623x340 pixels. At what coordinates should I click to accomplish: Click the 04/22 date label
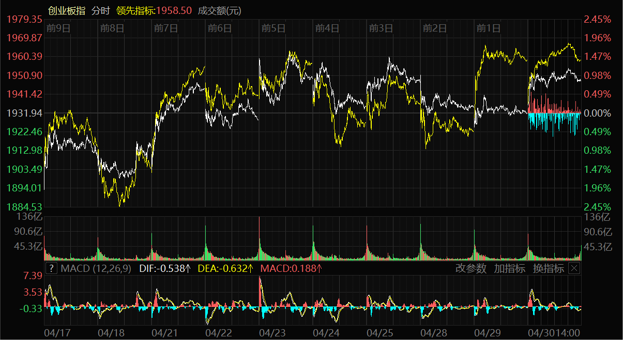[x=218, y=333]
